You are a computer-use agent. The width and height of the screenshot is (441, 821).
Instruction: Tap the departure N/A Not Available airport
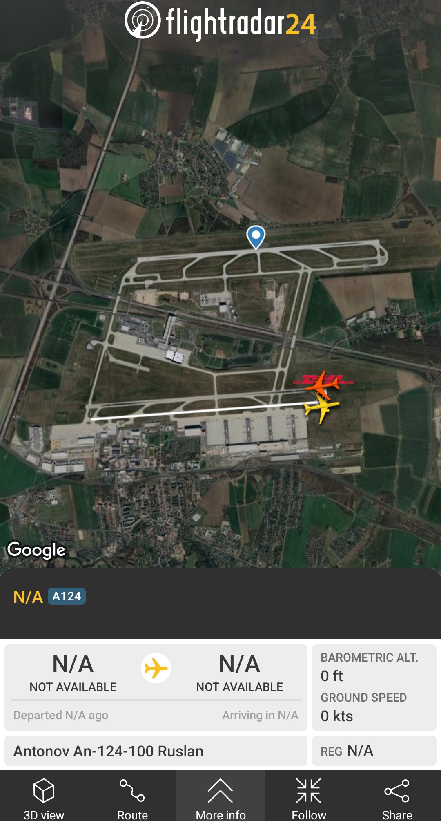tap(73, 673)
